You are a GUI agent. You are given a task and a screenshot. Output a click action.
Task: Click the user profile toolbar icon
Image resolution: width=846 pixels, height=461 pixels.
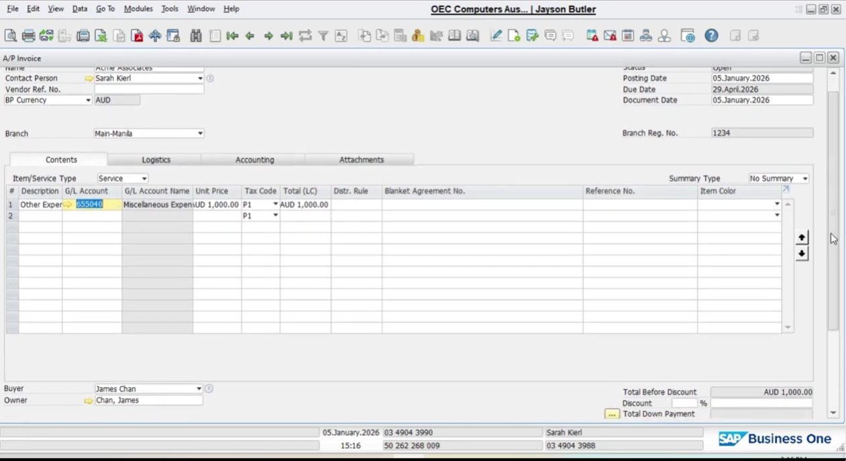[x=664, y=36]
